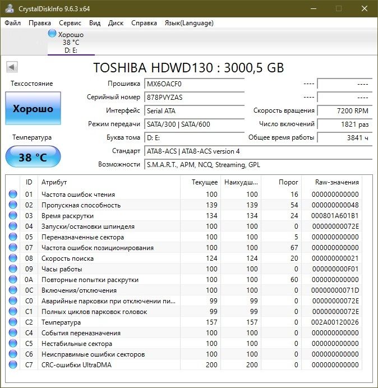Click the power-on count field 1821 раз
This screenshot has width=378, height=388.
point(344,124)
